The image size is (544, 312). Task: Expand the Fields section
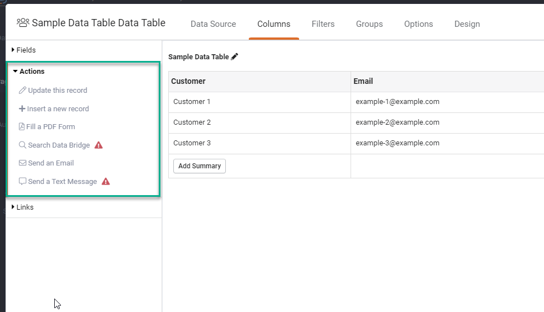(23, 50)
